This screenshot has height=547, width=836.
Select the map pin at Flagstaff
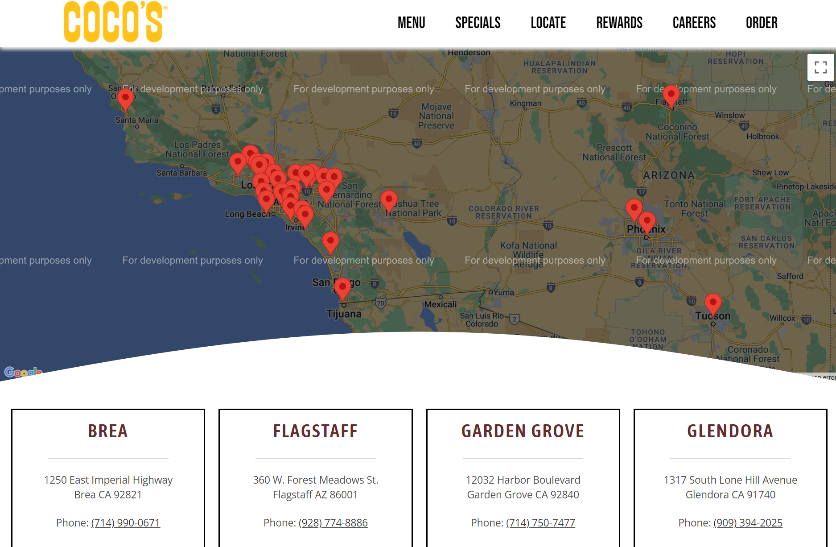671,97
